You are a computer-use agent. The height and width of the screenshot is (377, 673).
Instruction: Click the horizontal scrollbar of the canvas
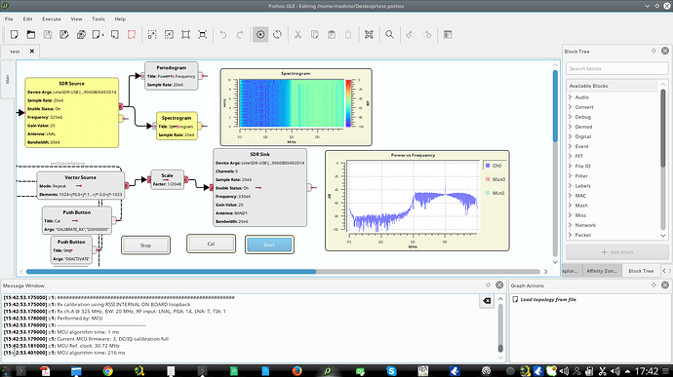tap(283, 272)
